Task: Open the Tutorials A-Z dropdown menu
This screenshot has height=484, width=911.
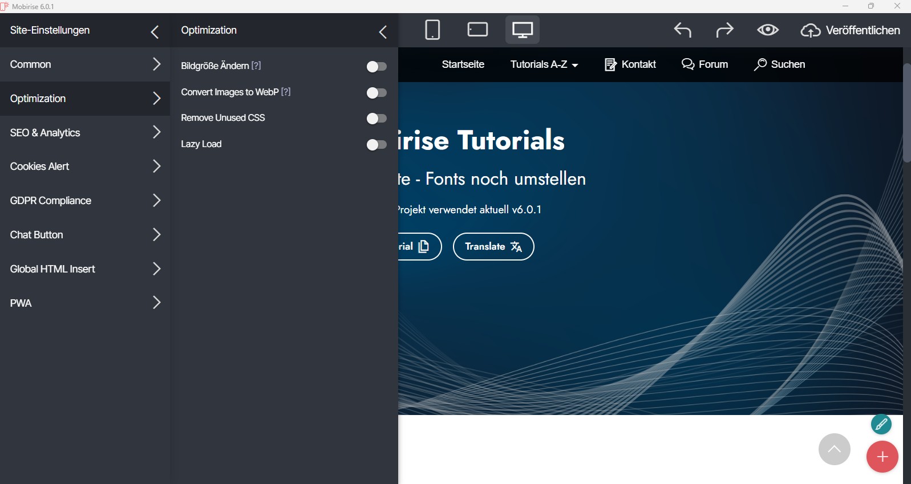Action: [544, 64]
